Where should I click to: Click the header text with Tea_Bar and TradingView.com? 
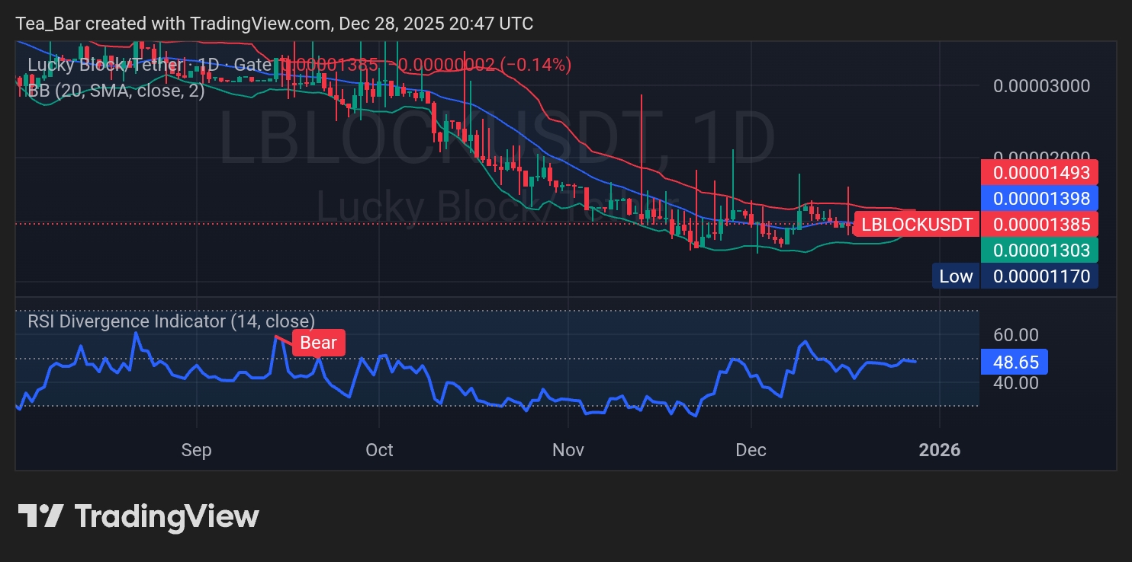(x=275, y=24)
